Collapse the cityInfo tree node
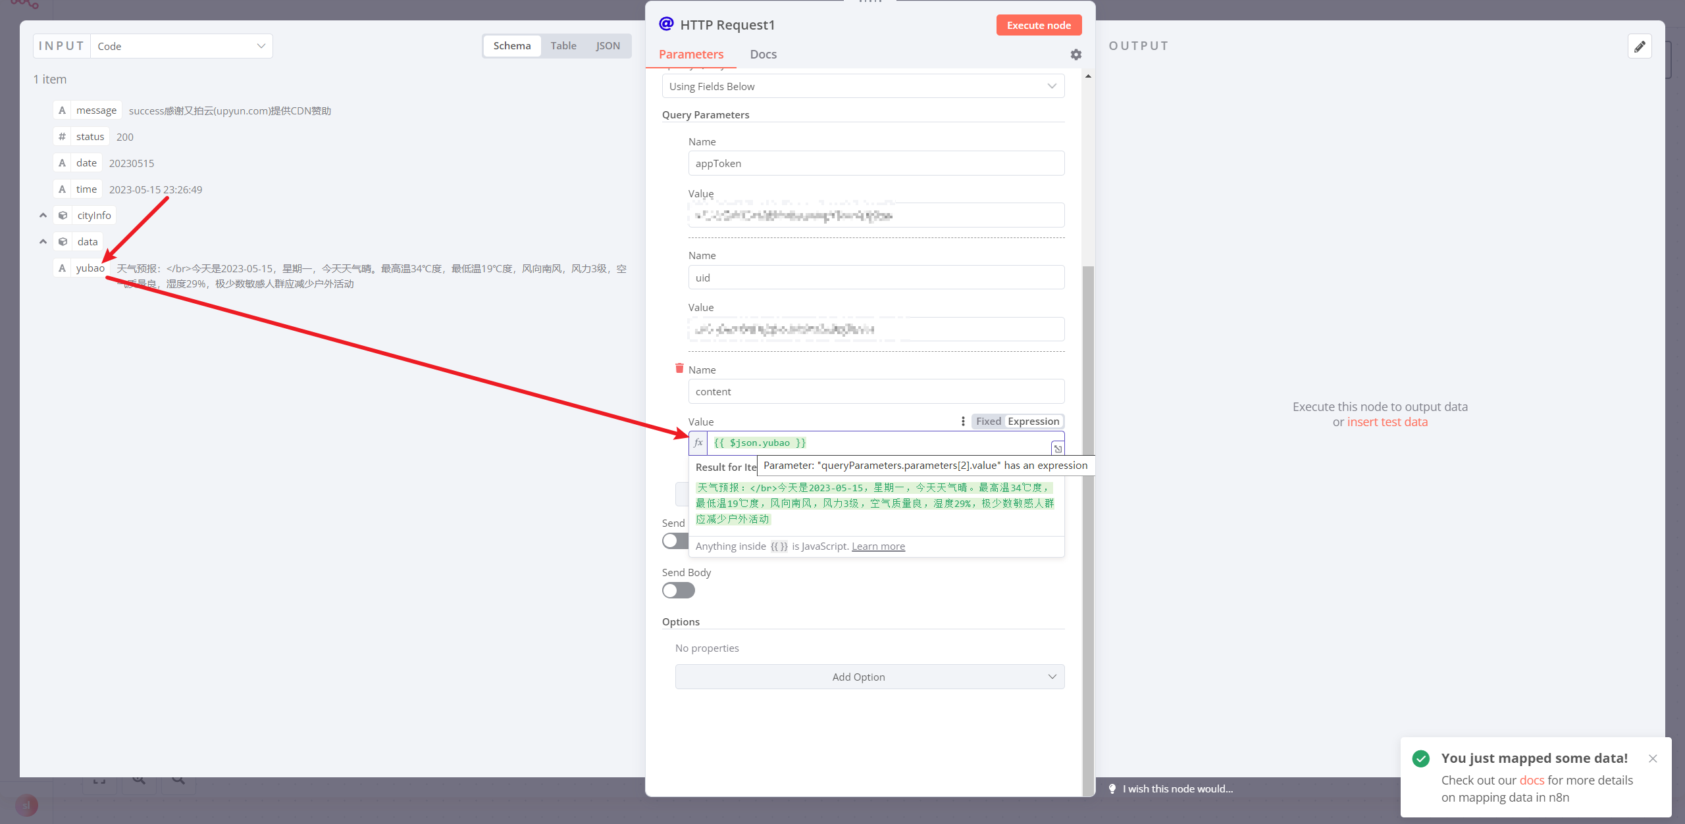This screenshot has height=824, width=1685. tap(43, 215)
